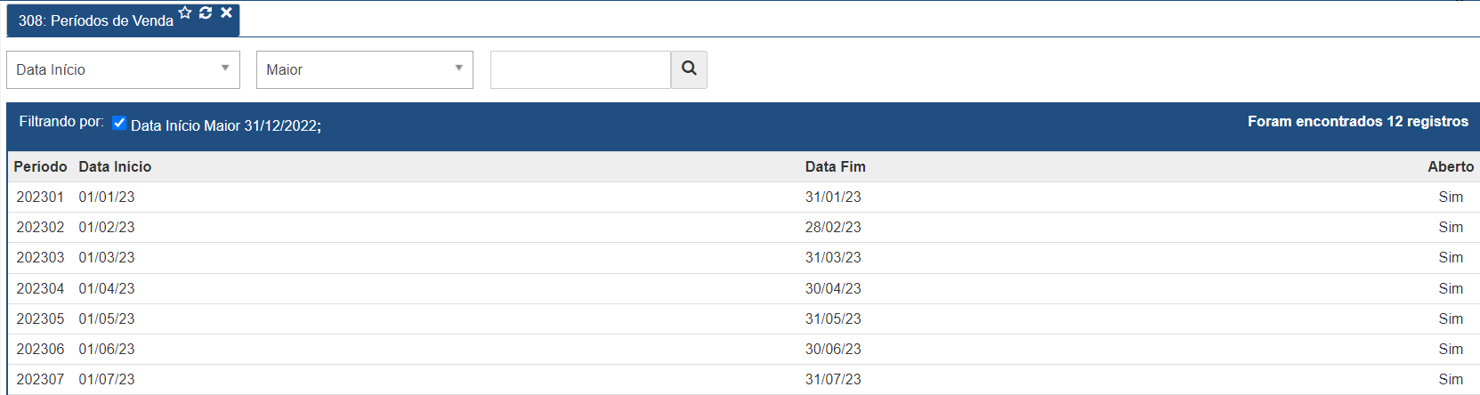Open the Maior operator dropdown
1480x395 pixels.
(365, 69)
